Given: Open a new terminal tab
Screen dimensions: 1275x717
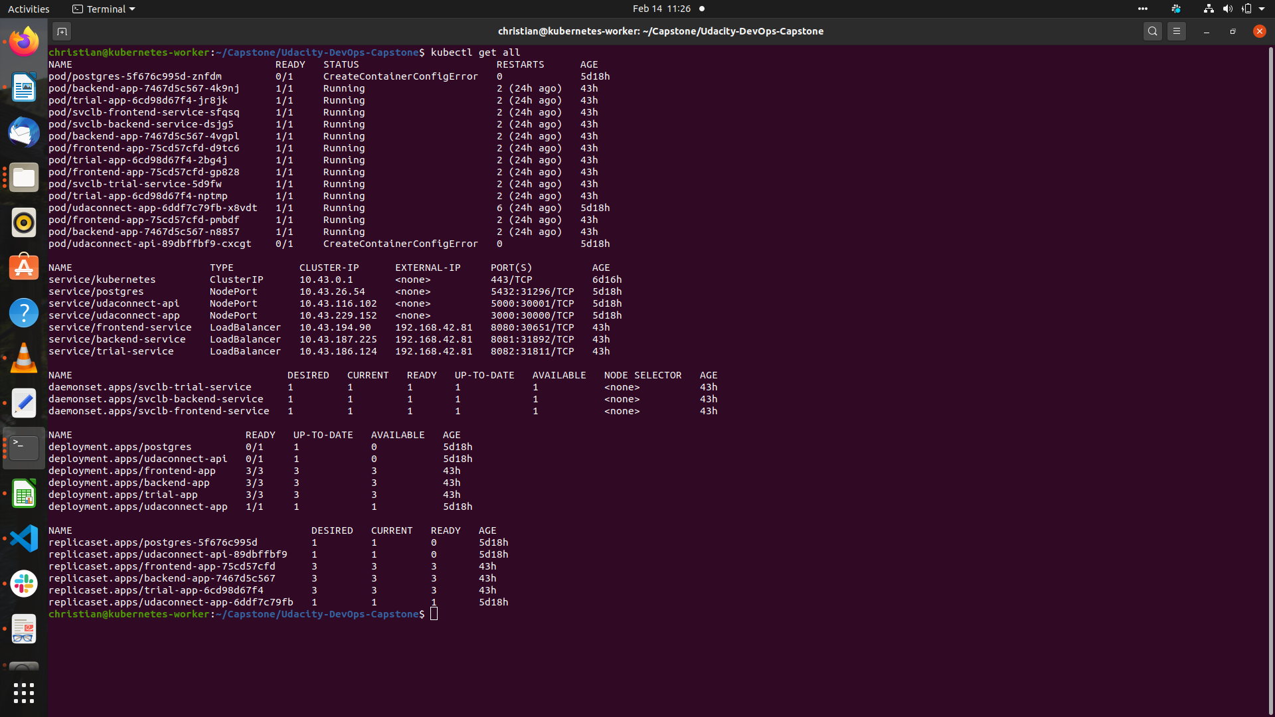Looking at the screenshot, I should click(62, 31).
